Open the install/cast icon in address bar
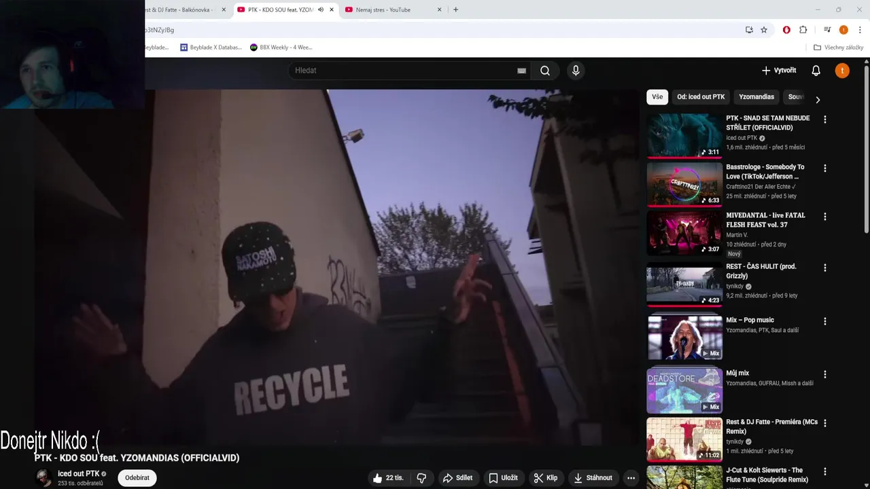Screen dimensions: 870x489 point(749,30)
